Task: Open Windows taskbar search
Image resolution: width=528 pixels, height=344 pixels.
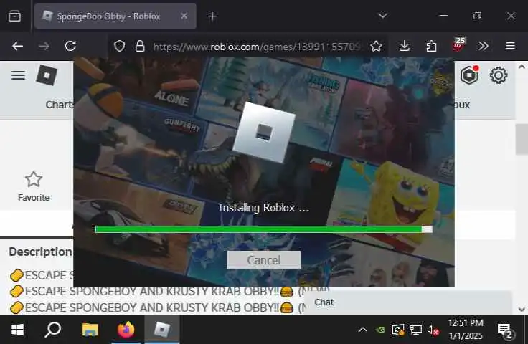Action: pyautogui.click(x=53, y=330)
